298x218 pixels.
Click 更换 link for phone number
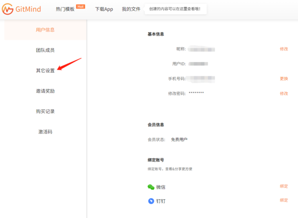[284, 79]
